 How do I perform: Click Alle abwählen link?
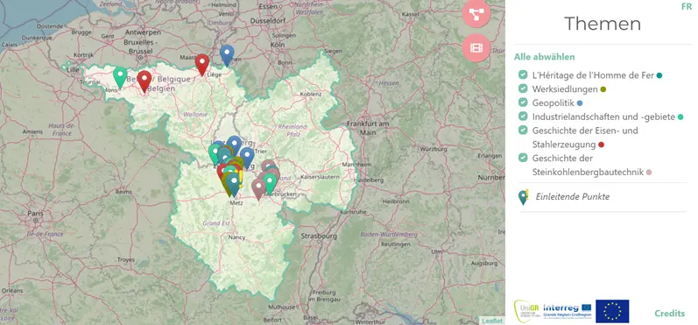pyautogui.click(x=544, y=57)
